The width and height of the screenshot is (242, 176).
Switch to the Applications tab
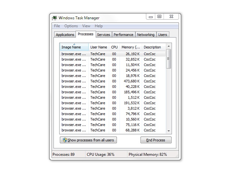[65, 35]
